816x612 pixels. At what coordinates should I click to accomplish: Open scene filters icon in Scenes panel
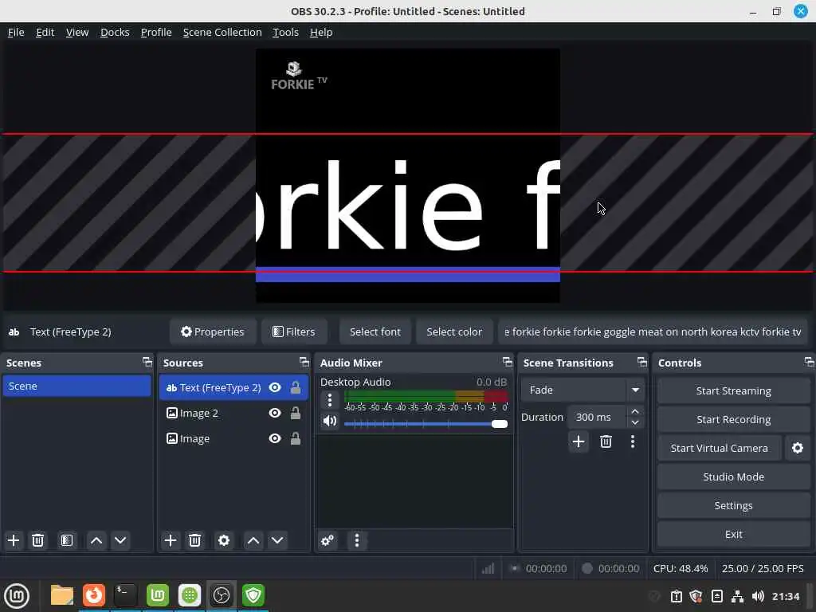coord(67,540)
